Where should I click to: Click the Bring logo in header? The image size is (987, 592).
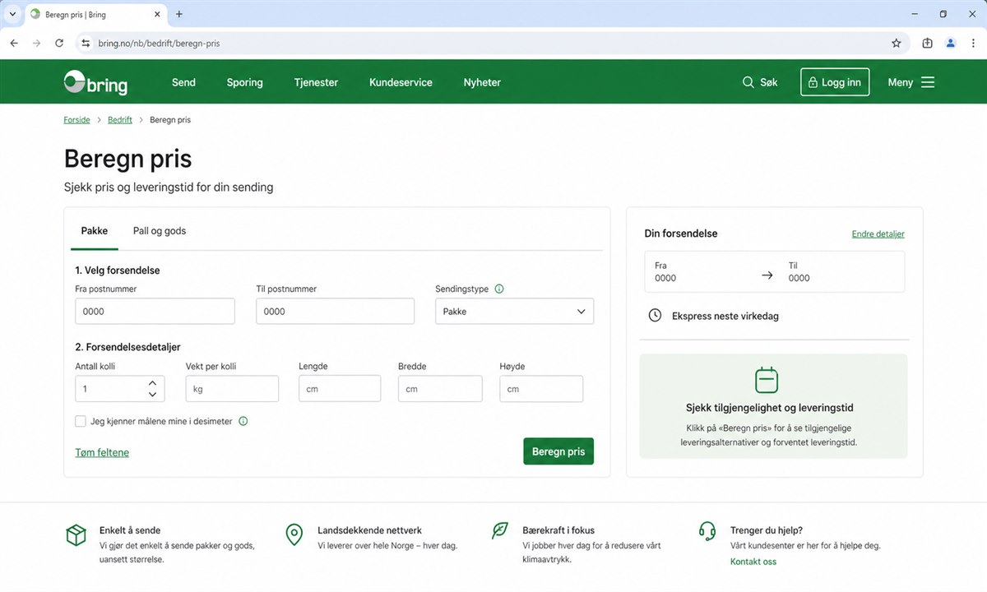coord(95,82)
